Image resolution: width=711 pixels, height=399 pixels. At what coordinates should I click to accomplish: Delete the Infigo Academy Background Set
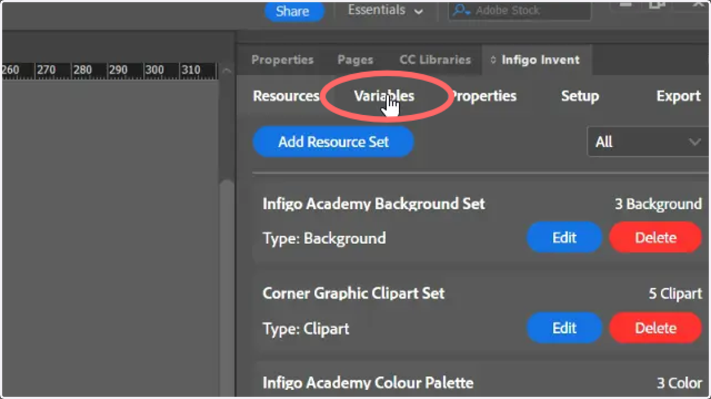point(655,238)
